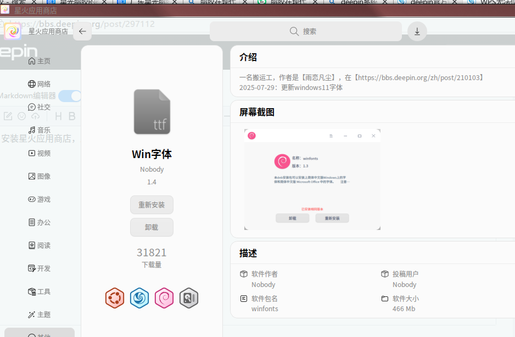Open the 社交 social category
515x337 pixels.
coord(40,107)
